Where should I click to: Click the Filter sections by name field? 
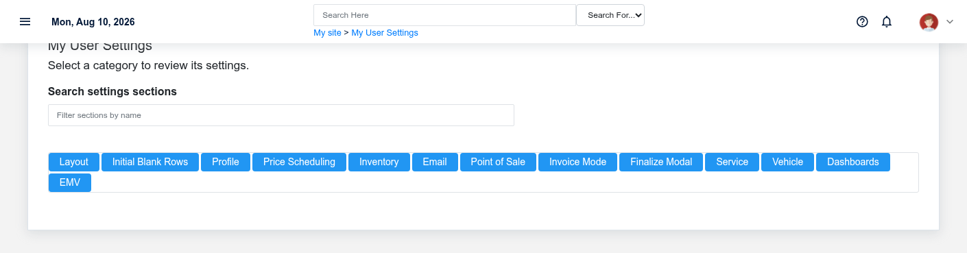click(x=281, y=115)
